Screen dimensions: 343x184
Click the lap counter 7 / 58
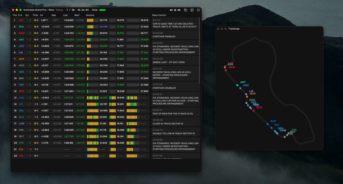pos(71,10)
